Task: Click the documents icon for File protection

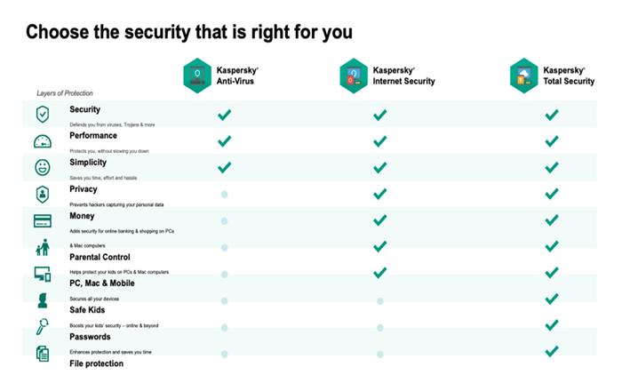Action: [43, 354]
